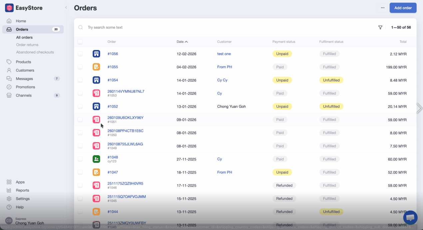
Task: Click the Home icon in sidebar
Action: pos(9,21)
